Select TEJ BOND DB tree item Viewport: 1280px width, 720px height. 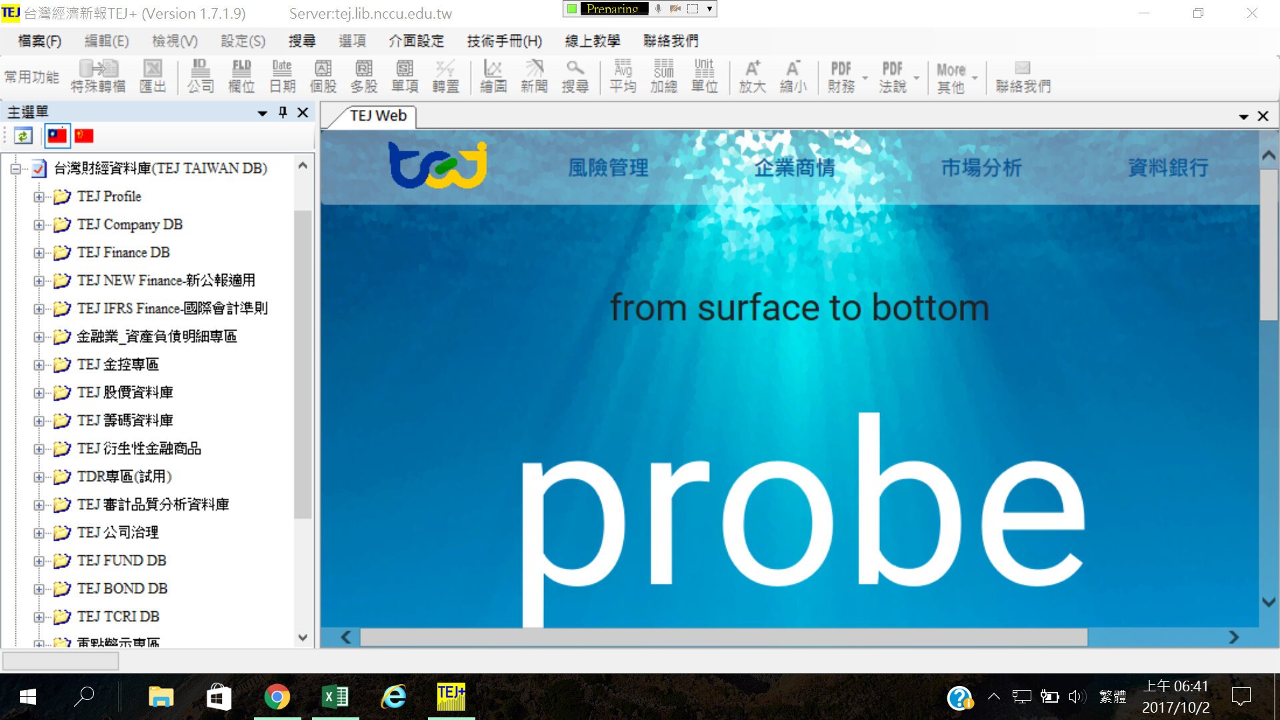pos(122,589)
